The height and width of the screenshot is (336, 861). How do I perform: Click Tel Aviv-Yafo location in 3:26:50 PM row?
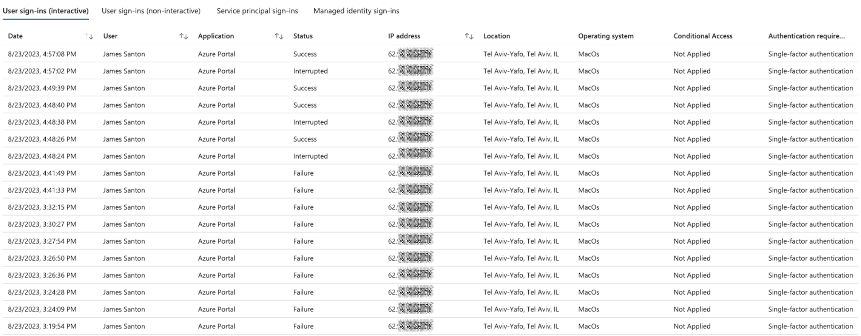521,258
